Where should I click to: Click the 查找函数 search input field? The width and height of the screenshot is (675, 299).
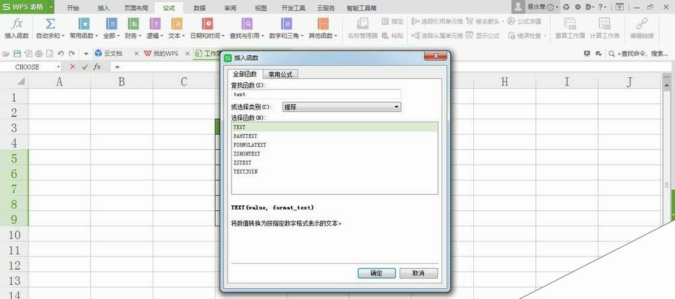pyautogui.click(x=316, y=94)
